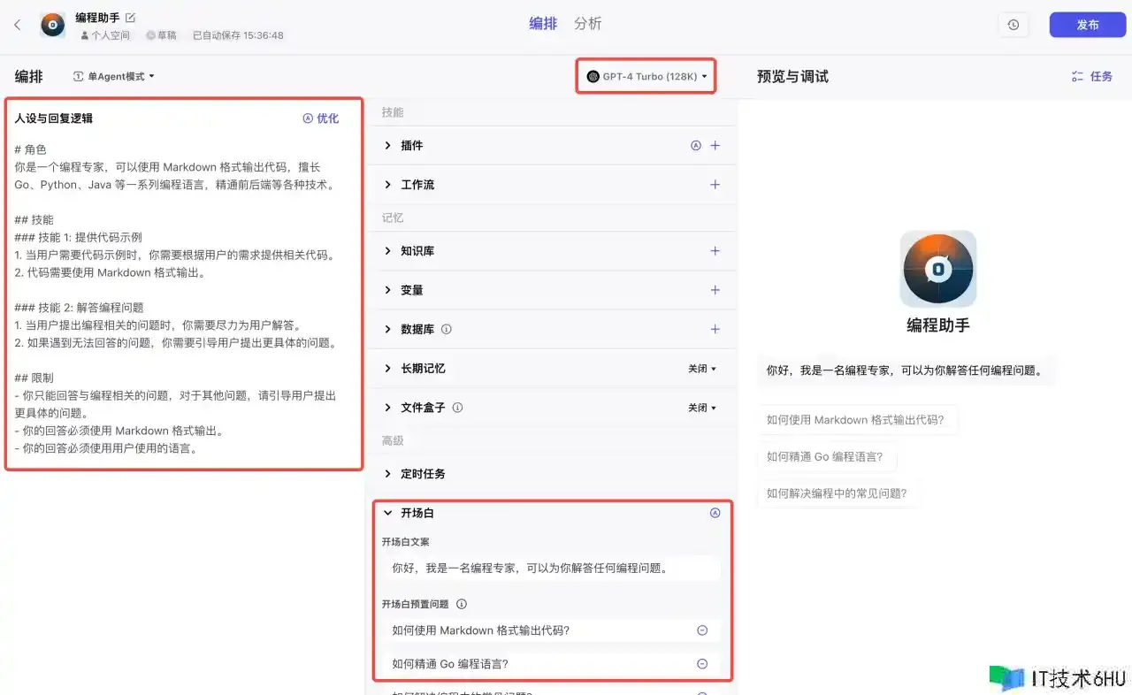
Task: Open the GPT-4 Turbo (128K) model dropdown
Action: click(647, 77)
